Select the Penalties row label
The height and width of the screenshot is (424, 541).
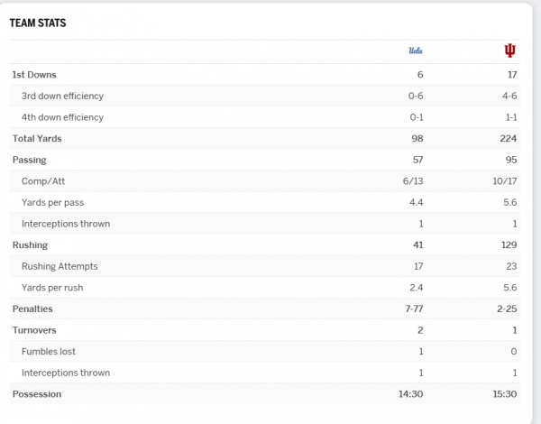pyautogui.click(x=32, y=309)
